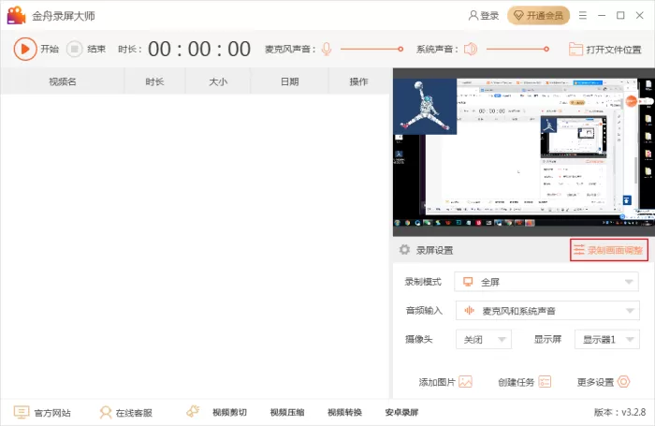The height and width of the screenshot is (426, 655).
Task: Click the screen preview thumbnail
Action: [x=524, y=153]
